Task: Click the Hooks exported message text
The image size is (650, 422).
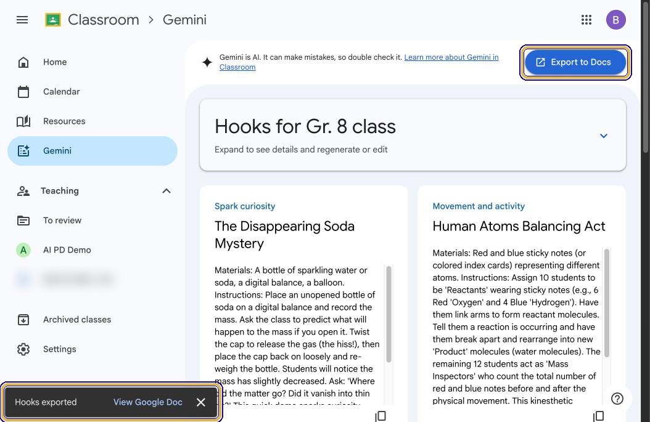Action: click(x=46, y=402)
